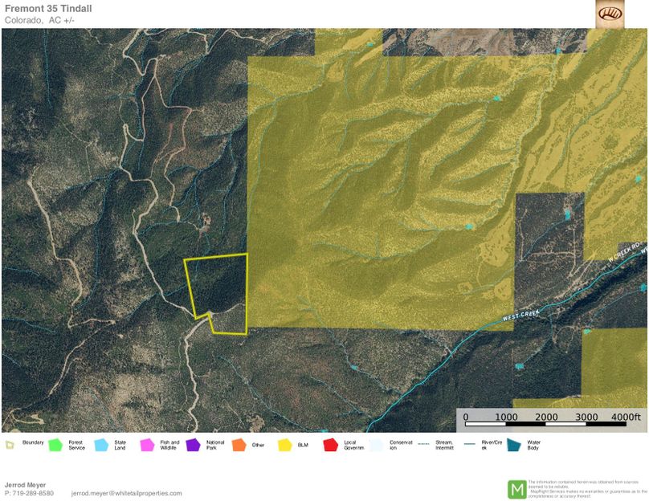Click the River/Creek legend line
The height and width of the screenshot is (501, 649).
pos(468,443)
